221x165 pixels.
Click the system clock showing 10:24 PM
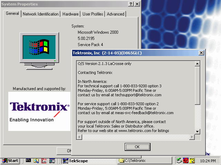tap(208, 161)
